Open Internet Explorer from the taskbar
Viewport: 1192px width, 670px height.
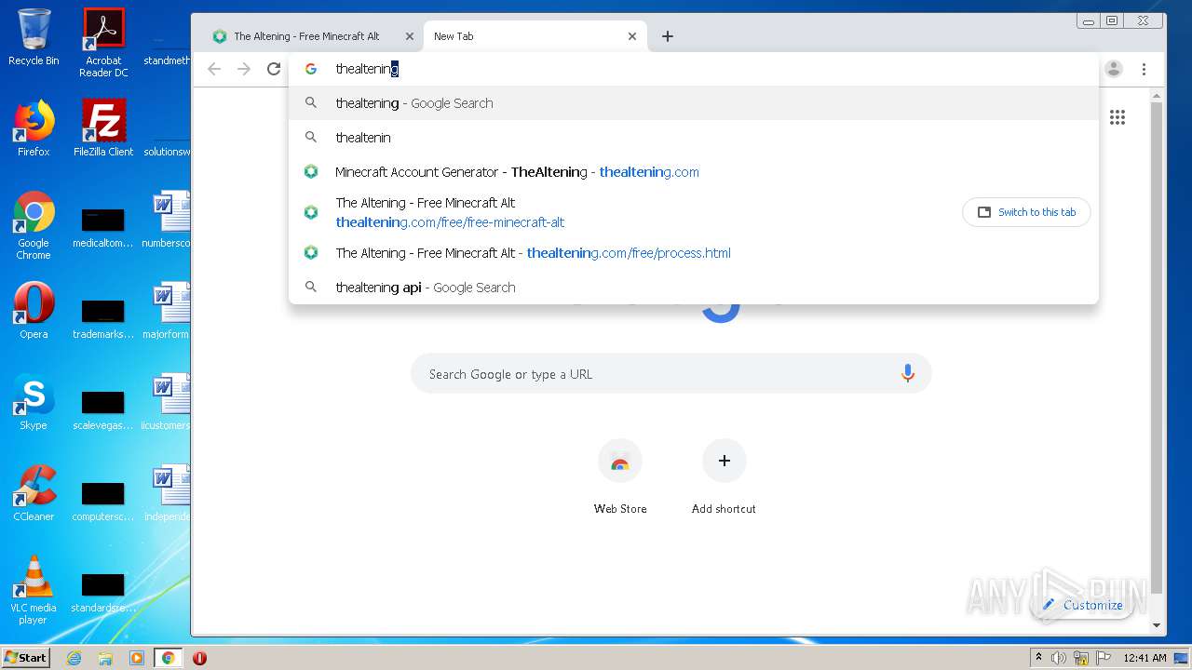click(x=74, y=658)
